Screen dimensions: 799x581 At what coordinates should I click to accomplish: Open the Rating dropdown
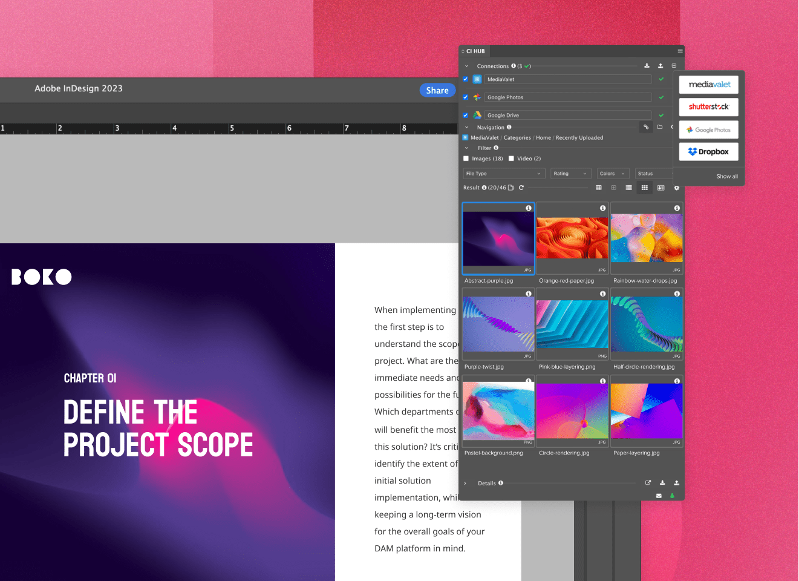(x=571, y=174)
